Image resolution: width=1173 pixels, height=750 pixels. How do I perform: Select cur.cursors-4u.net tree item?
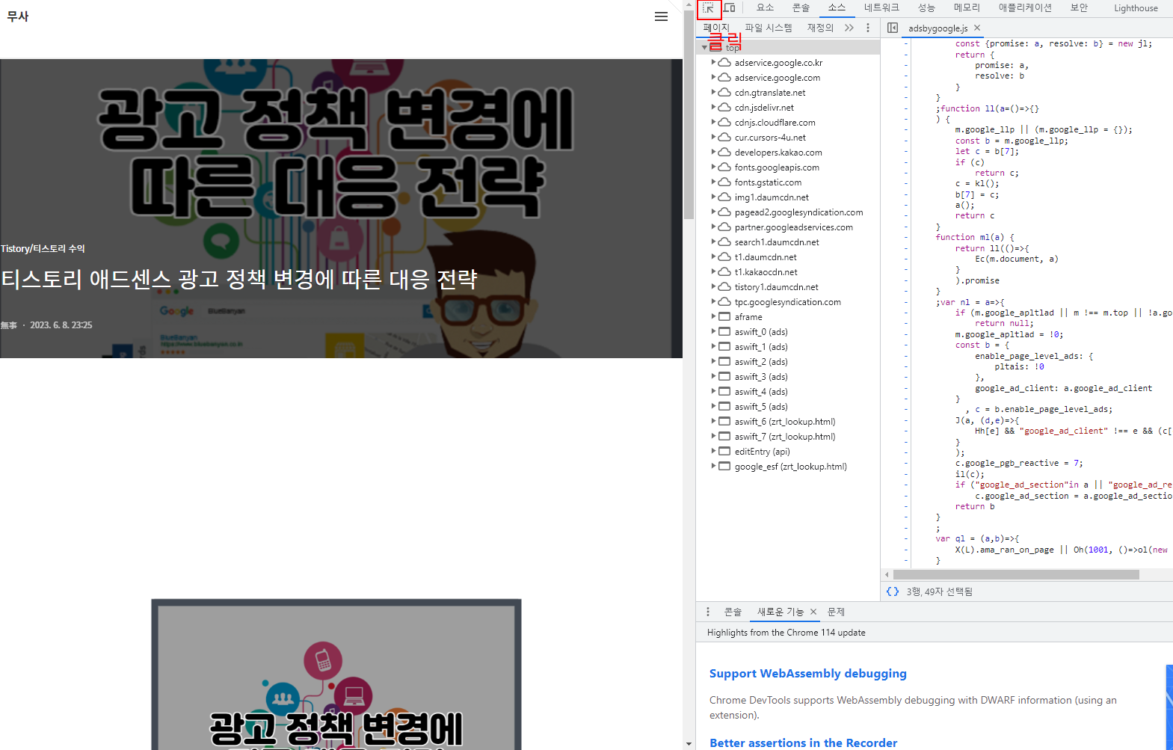point(770,138)
